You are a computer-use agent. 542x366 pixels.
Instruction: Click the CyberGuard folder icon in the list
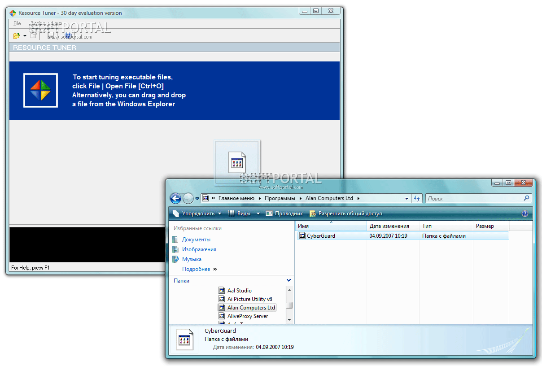click(302, 235)
